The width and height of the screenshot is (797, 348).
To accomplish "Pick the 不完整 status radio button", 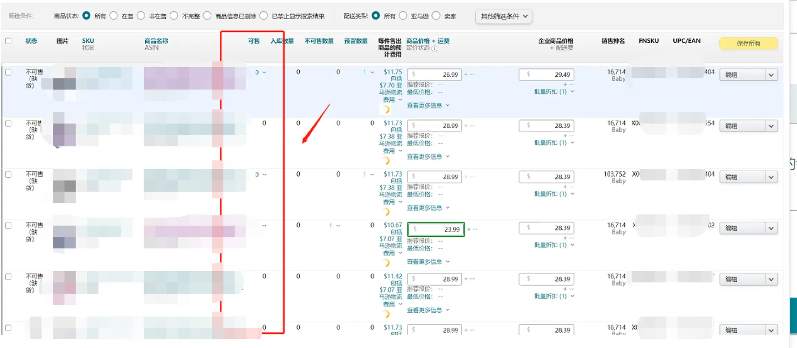I will click(x=174, y=16).
